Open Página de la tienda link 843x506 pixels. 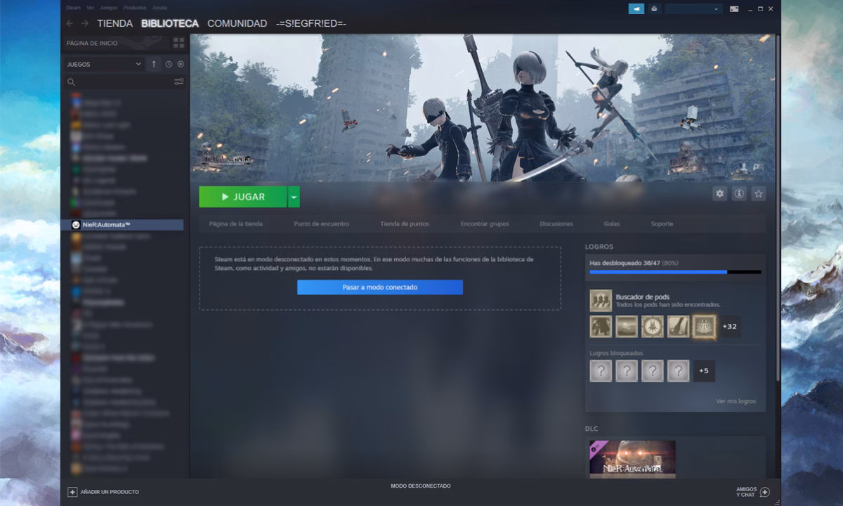tap(236, 224)
